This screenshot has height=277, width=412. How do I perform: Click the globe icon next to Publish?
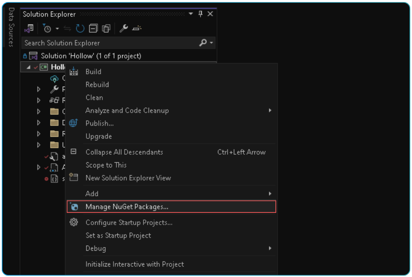pyautogui.click(x=74, y=123)
